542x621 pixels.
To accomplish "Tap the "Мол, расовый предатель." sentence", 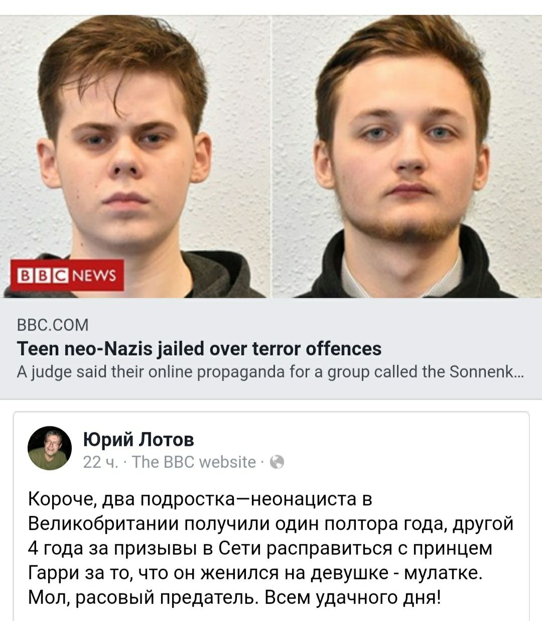I will coord(143,597).
